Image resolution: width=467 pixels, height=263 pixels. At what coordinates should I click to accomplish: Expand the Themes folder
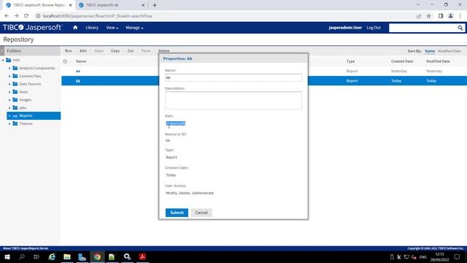[x=9, y=123]
